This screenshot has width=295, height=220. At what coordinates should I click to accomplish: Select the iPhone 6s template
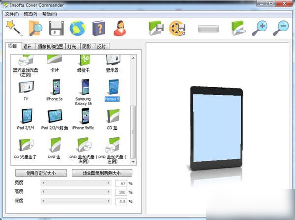click(55, 91)
